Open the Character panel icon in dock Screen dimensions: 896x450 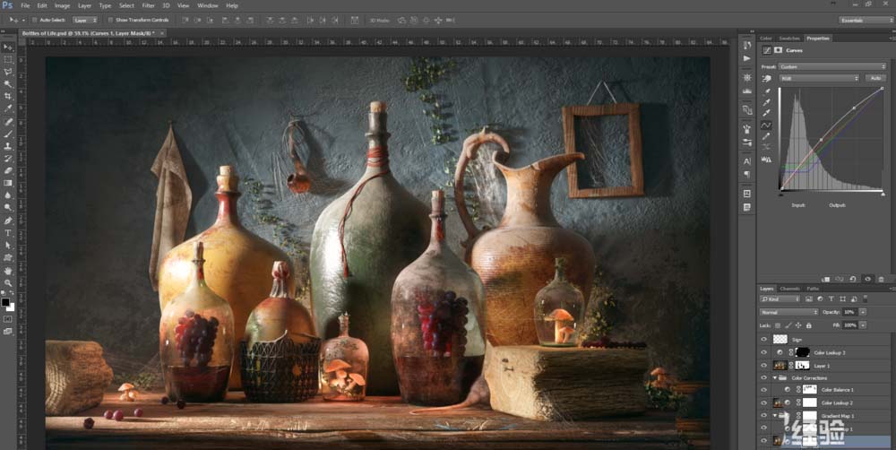tap(747, 162)
